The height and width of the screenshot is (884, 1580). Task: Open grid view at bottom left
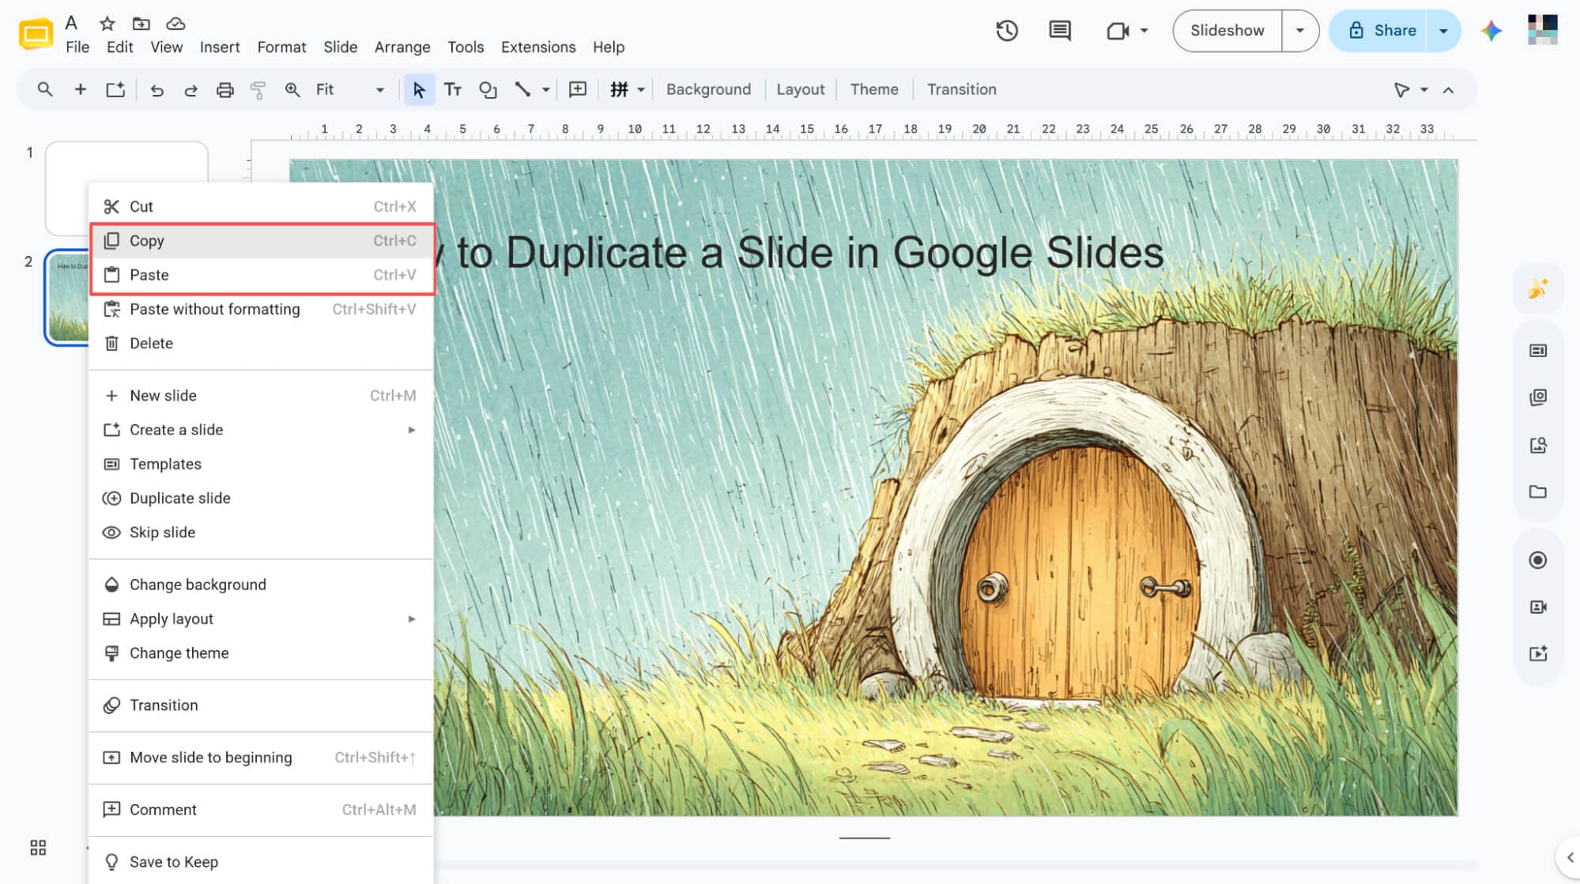click(38, 848)
